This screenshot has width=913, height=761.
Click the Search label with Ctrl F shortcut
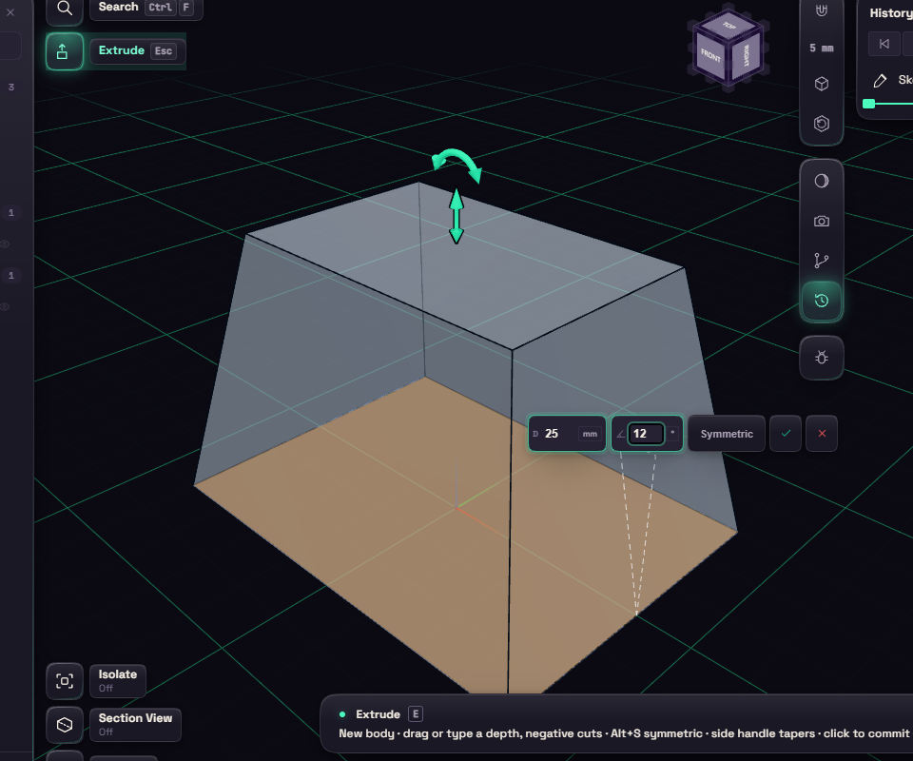click(x=146, y=9)
